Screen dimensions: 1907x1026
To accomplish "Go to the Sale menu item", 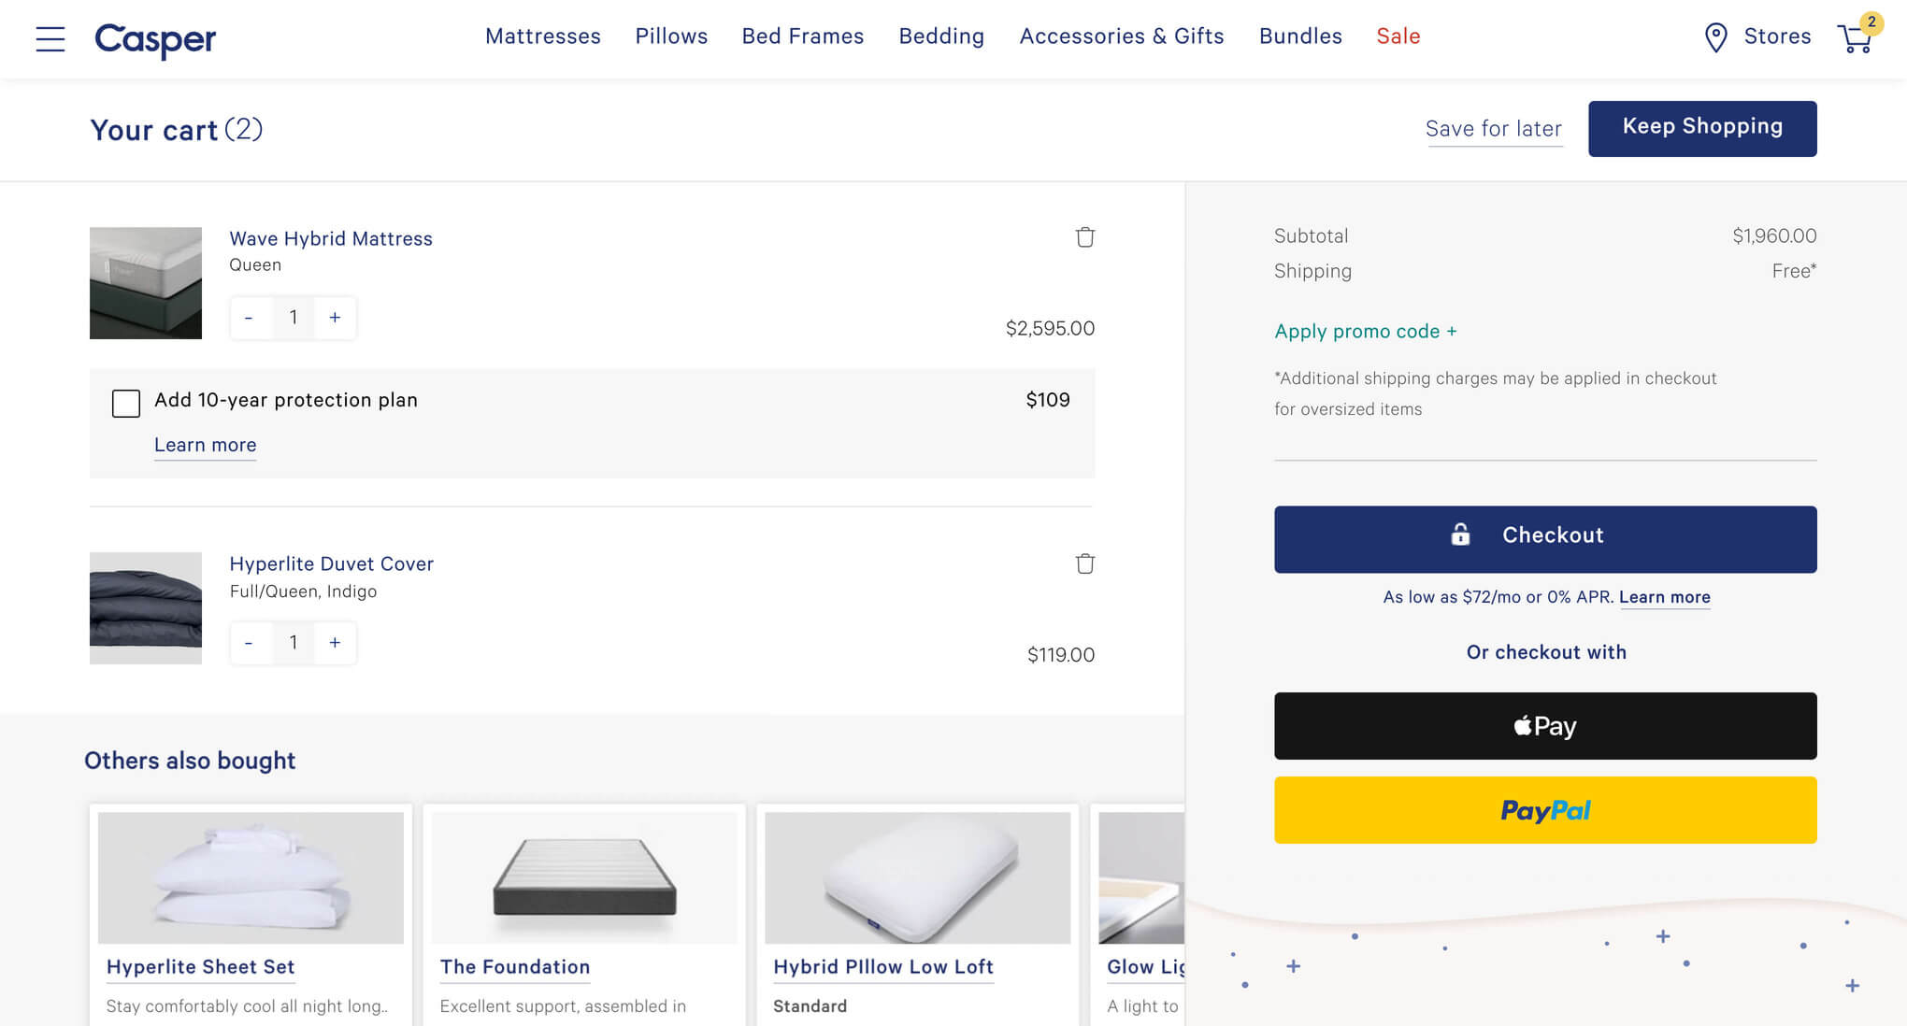I will (1398, 36).
